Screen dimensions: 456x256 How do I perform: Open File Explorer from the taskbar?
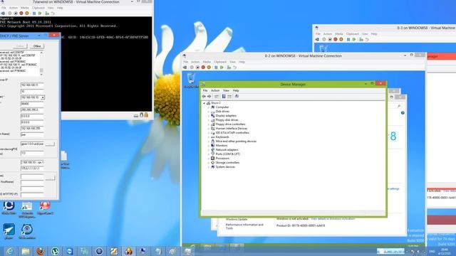(26, 251)
